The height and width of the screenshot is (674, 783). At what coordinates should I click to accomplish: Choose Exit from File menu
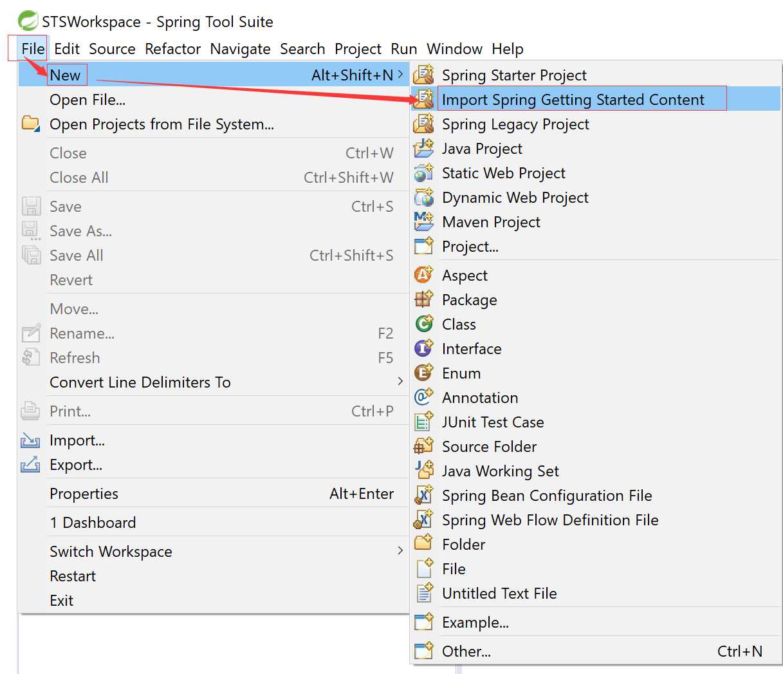214,601
